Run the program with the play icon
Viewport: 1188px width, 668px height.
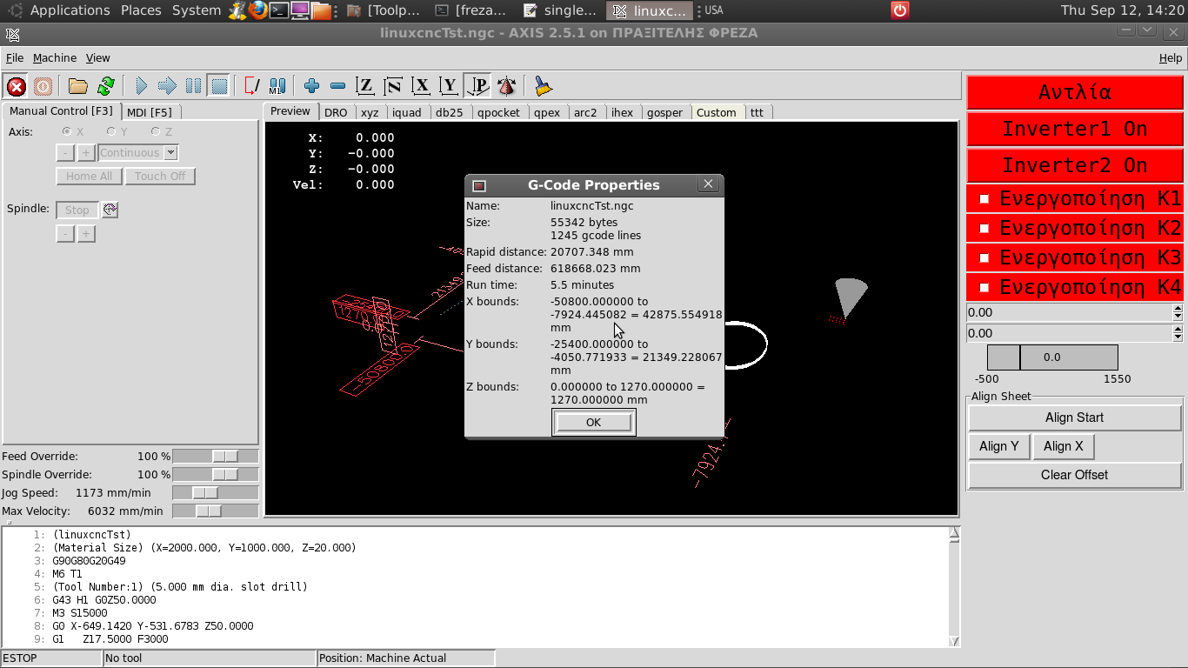click(x=142, y=86)
